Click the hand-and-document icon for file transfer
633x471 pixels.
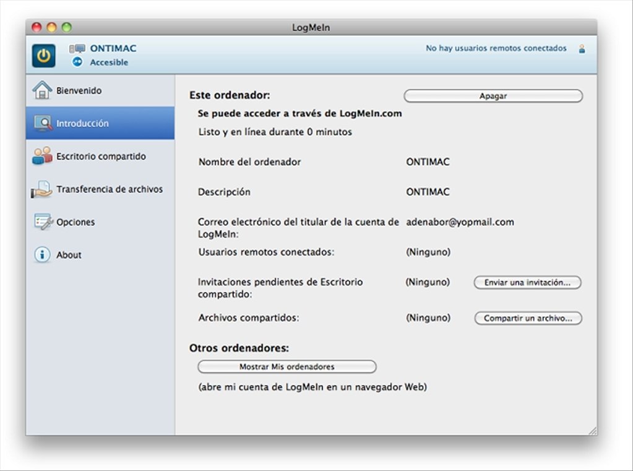click(41, 189)
